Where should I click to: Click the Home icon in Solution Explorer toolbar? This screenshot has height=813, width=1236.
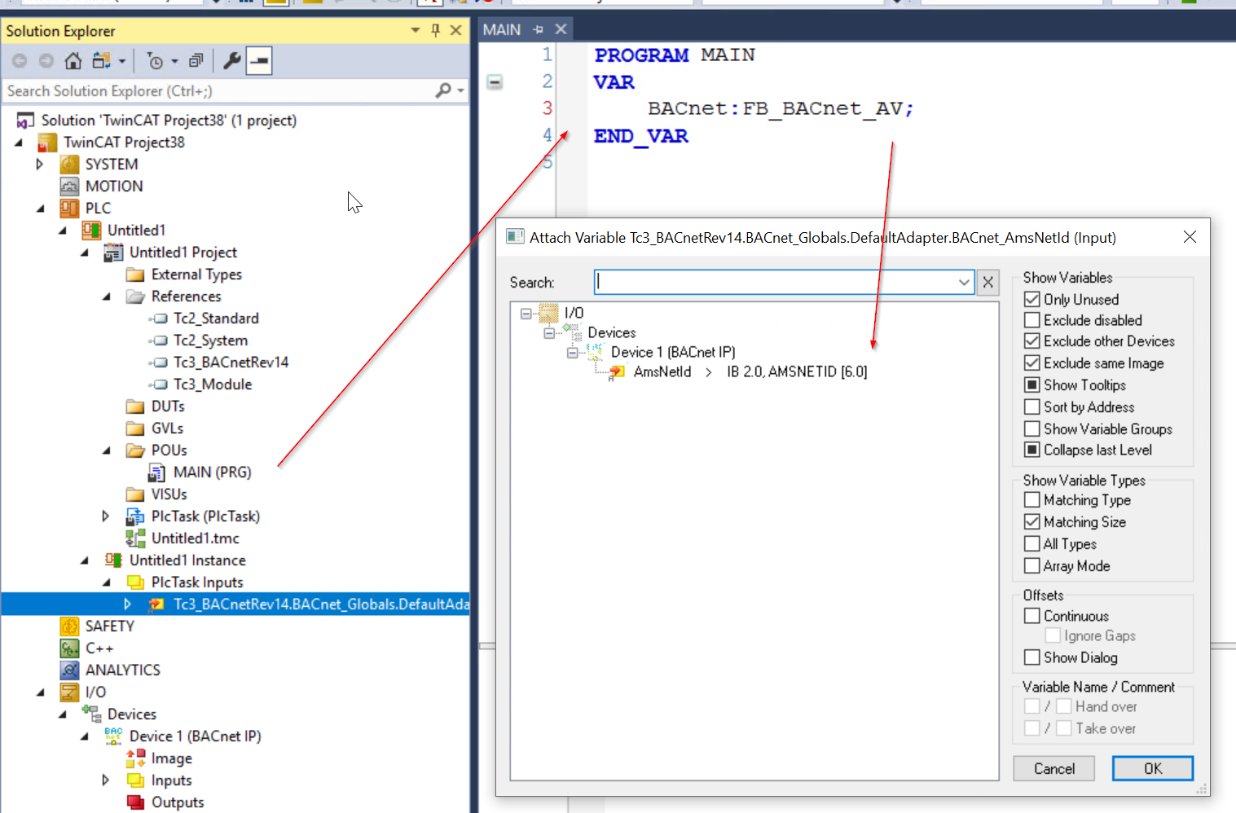[73, 61]
